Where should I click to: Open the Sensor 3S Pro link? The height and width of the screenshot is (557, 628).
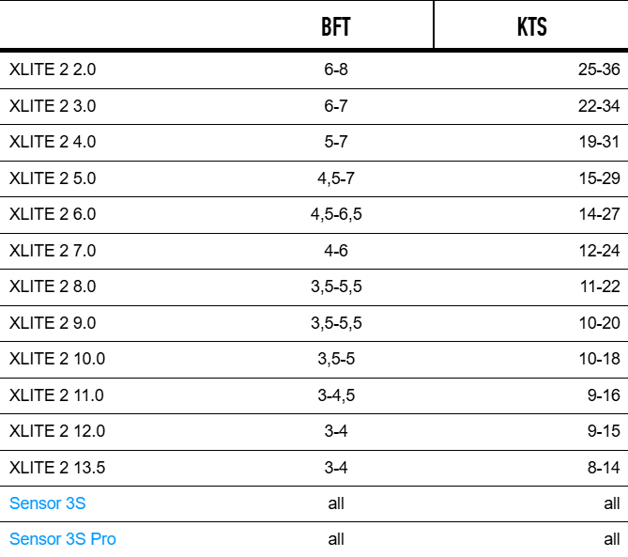pyautogui.click(x=63, y=539)
